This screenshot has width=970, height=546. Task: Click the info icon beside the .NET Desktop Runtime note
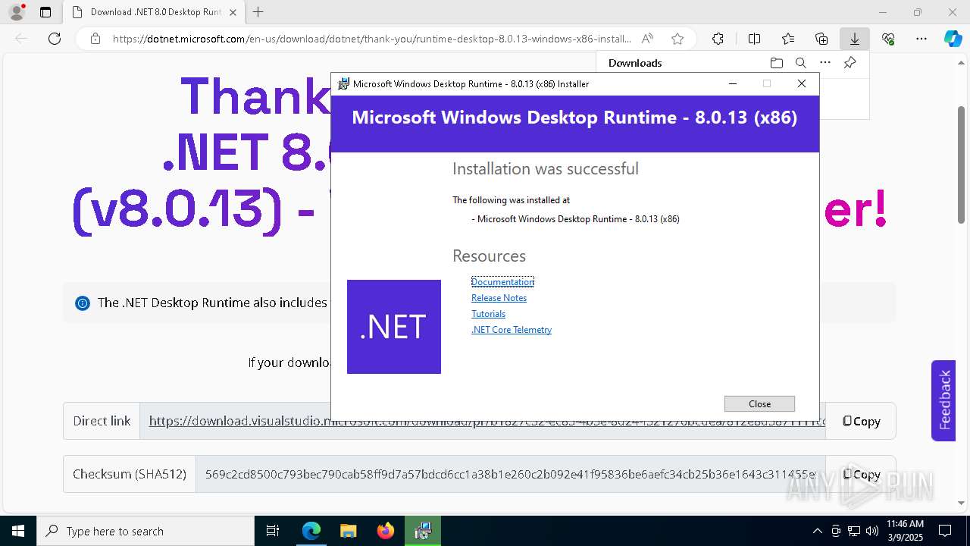click(83, 303)
